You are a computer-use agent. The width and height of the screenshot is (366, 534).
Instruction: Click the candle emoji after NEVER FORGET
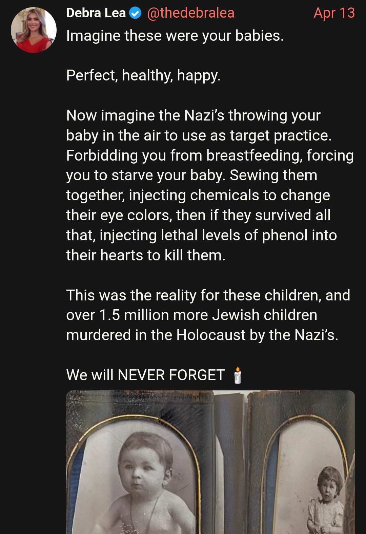click(238, 375)
